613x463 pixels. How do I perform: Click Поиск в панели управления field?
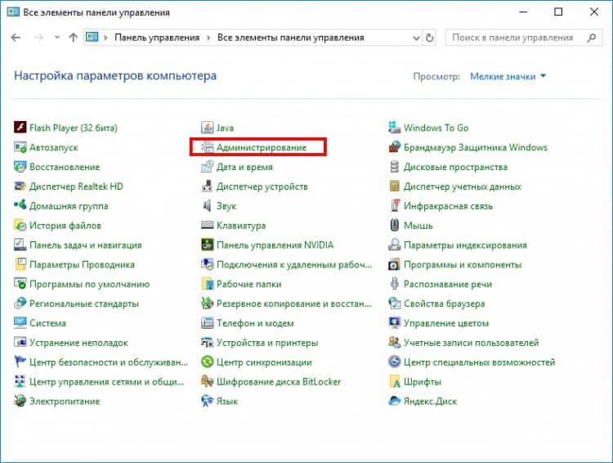coord(524,38)
